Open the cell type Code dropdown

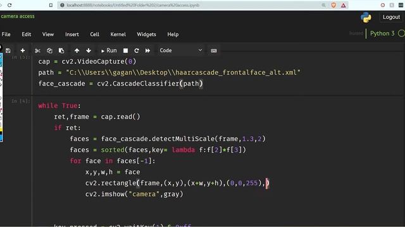click(x=180, y=50)
